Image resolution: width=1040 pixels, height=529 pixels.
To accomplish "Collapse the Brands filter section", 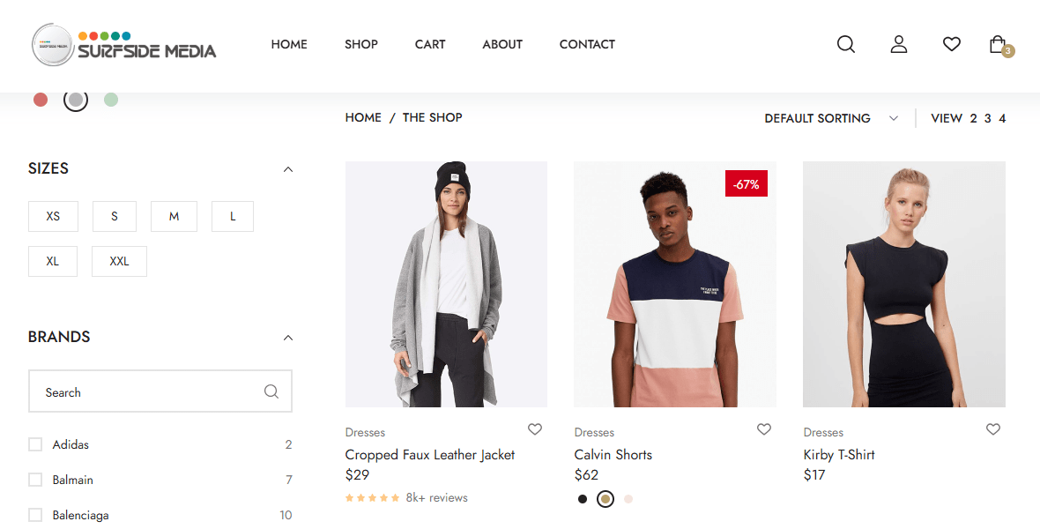I will 287,337.
